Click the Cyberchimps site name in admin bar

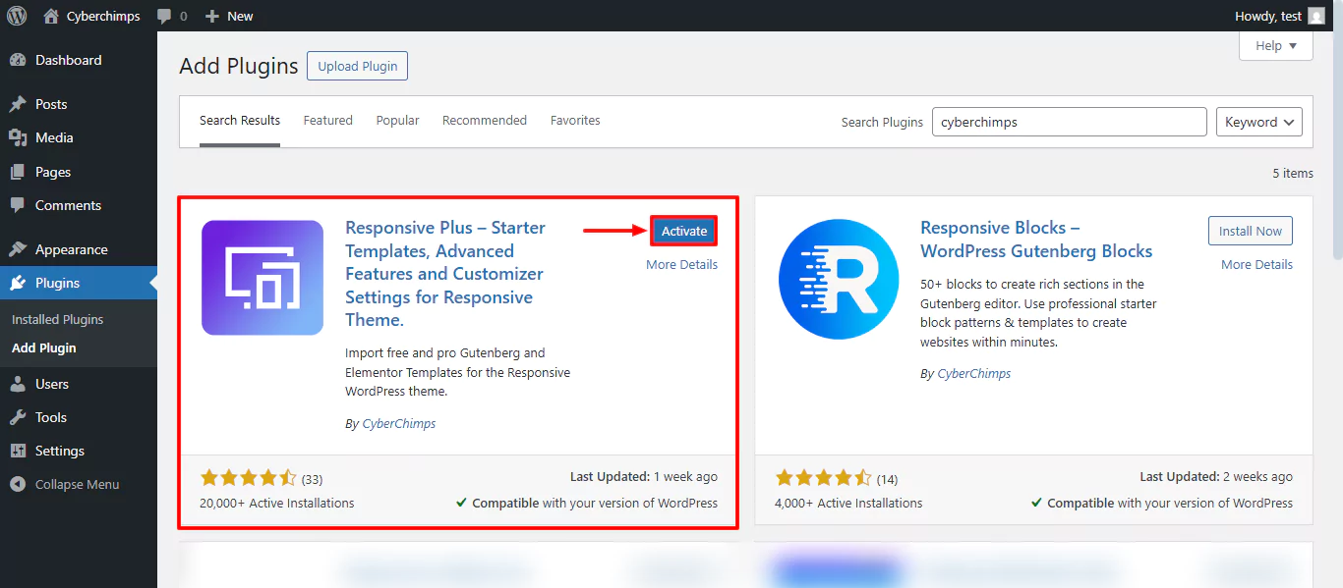(103, 16)
